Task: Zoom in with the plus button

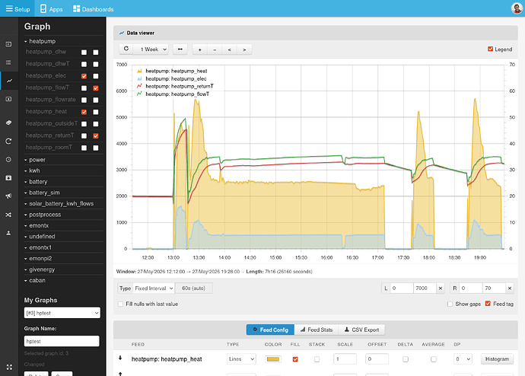Action: coord(200,49)
